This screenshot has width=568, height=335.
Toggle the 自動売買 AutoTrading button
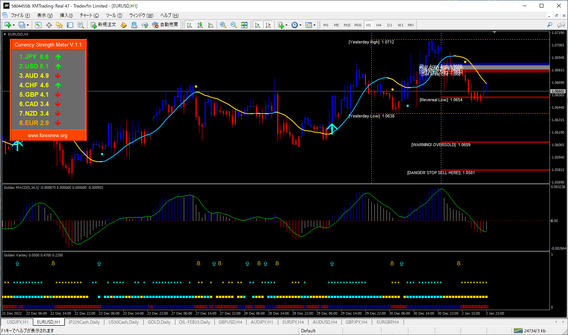[165, 25]
